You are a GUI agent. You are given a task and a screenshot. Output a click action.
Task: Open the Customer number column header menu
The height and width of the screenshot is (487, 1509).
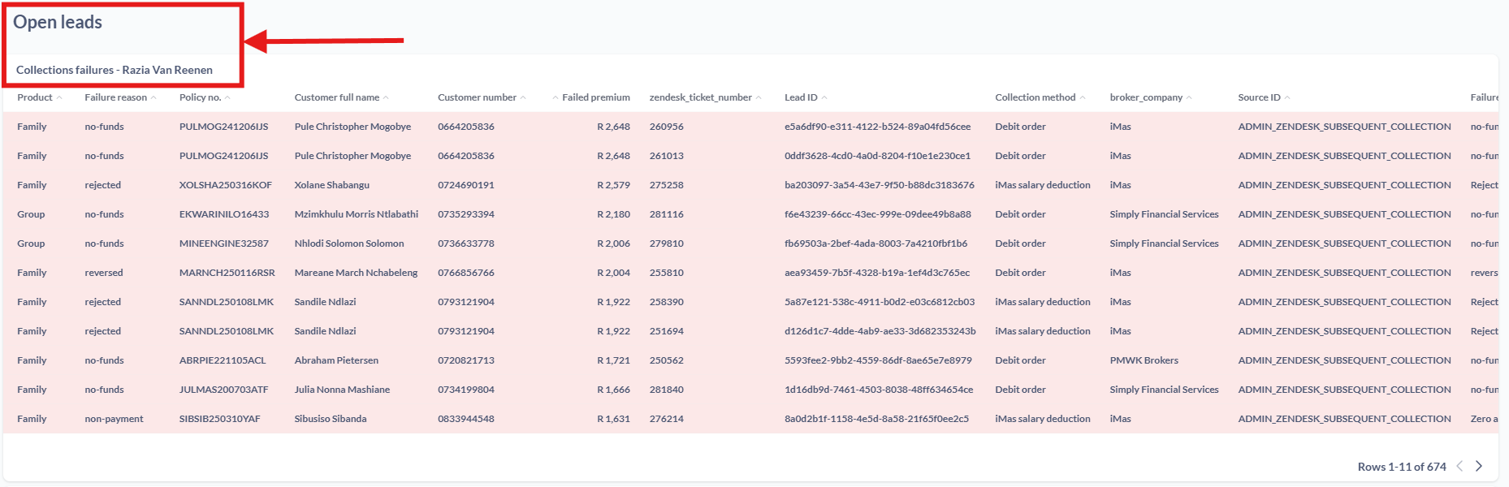[477, 97]
